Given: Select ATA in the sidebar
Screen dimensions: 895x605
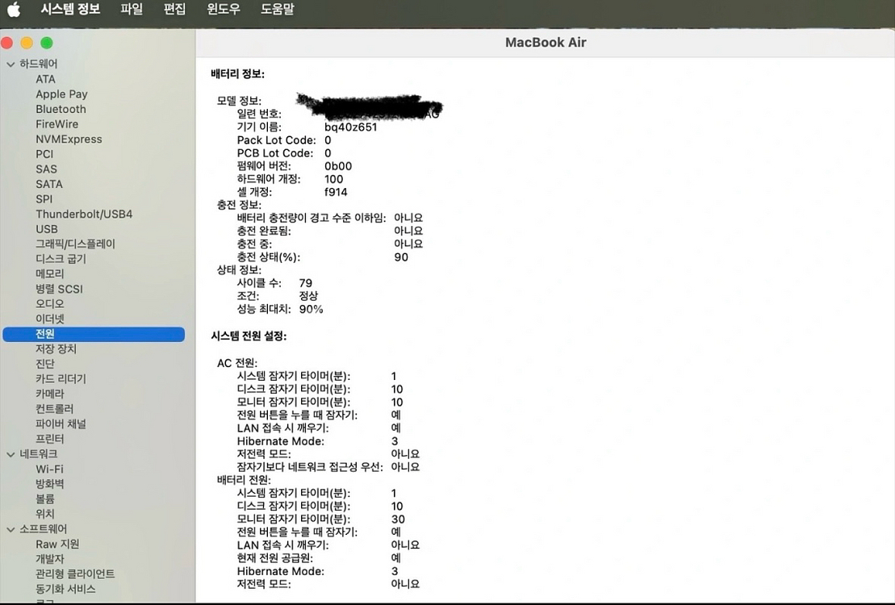Looking at the screenshot, I should click(46, 79).
